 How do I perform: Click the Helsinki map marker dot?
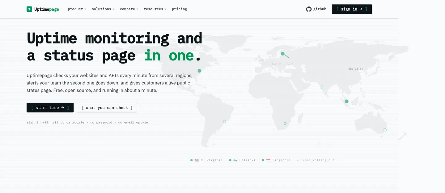click(x=282, y=54)
